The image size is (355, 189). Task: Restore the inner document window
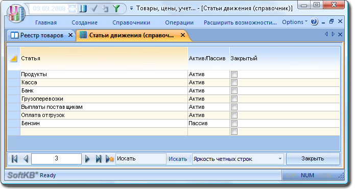[x=332, y=21]
